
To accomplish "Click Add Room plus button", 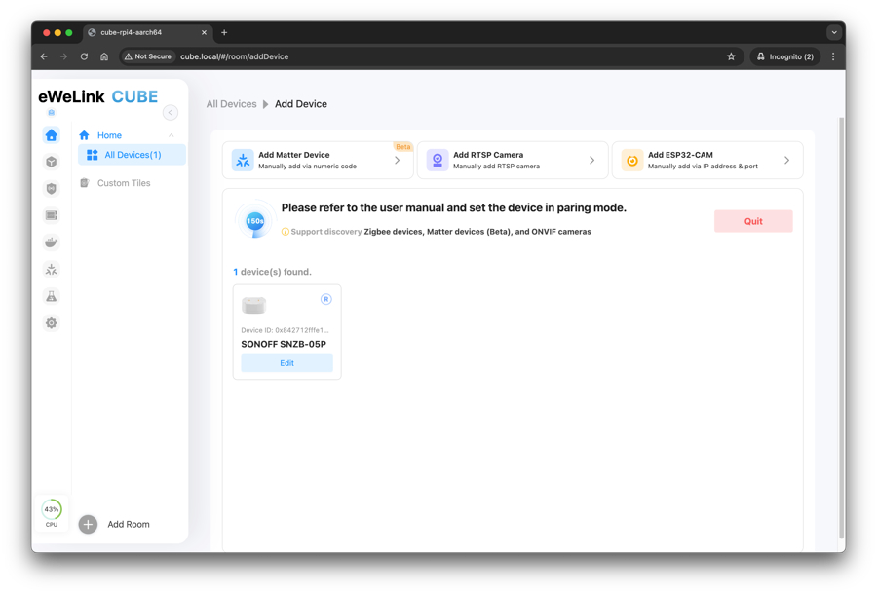I will (x=89, y=524).
